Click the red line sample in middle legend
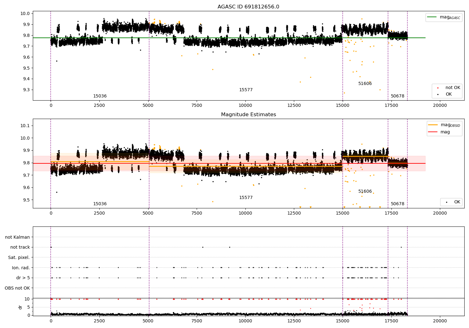The width and height of the screenshot is (469, 328). point(433,132)
